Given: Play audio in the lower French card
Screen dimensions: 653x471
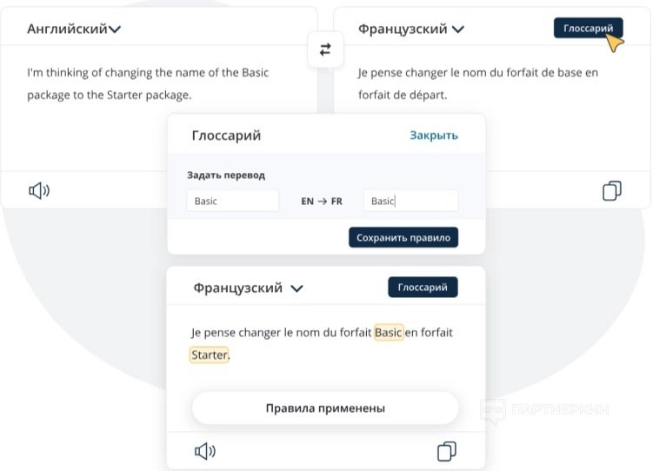Looking at the screenshot, I should (x=204, y=451).
